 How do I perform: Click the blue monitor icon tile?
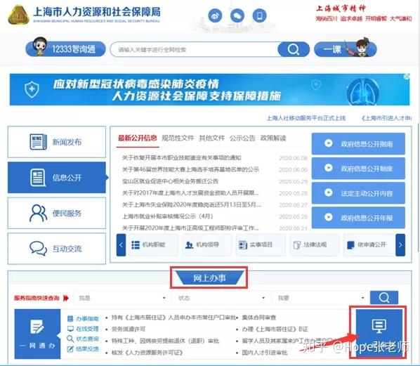379,332
